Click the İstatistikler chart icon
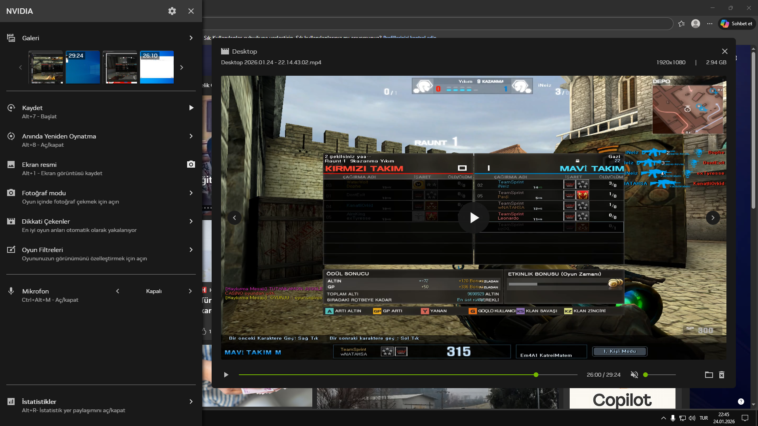This screenshot has height=426, width=758. pos(11,402)
